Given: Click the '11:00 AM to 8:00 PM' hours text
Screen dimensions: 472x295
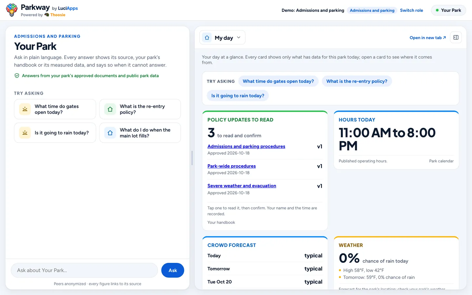Looking at the screenshot, I should 387,139.
